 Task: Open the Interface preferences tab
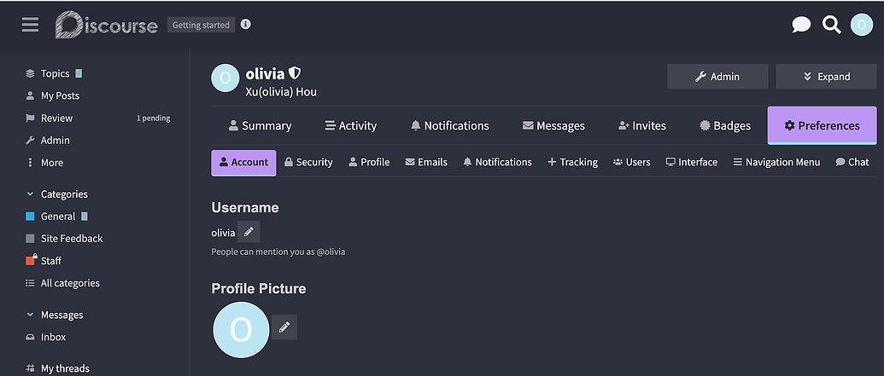point(692,162)
